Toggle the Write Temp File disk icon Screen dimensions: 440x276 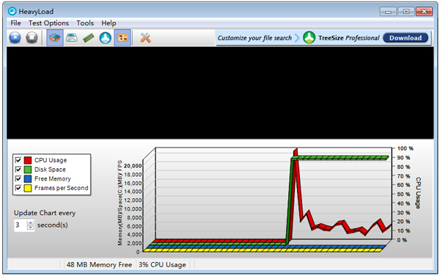pos(72,37)
